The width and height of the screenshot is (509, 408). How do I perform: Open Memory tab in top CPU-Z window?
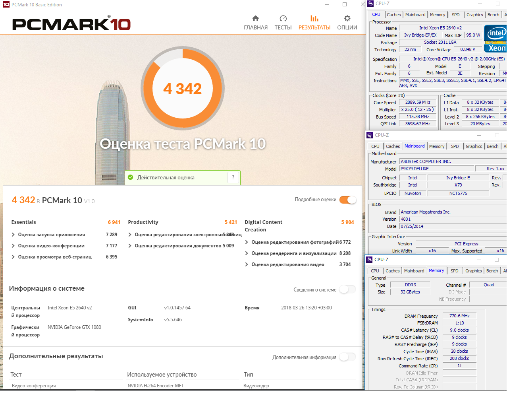click(438, 15)
